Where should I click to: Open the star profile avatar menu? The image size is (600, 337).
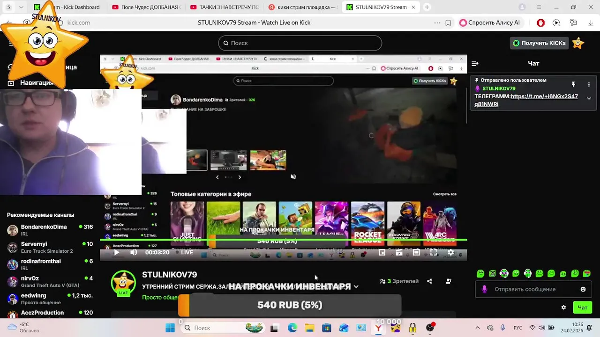coord(578,43)
